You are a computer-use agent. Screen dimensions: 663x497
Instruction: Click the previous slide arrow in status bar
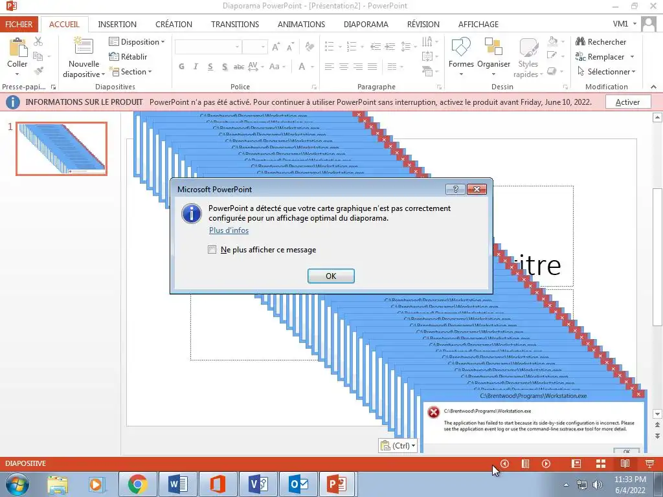click(504, 463)
